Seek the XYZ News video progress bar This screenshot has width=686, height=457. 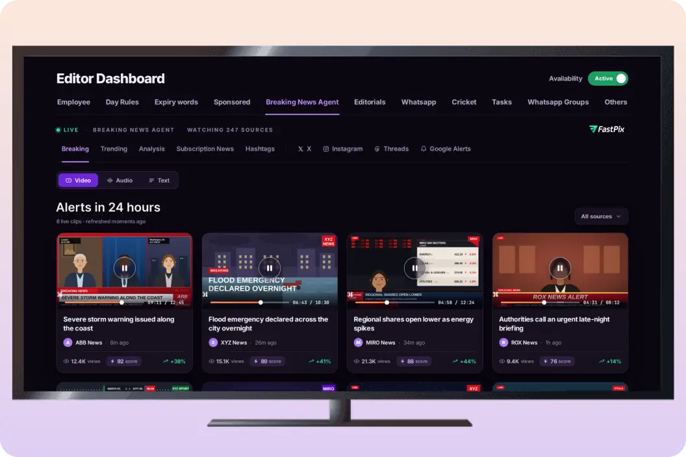point(249,303)
